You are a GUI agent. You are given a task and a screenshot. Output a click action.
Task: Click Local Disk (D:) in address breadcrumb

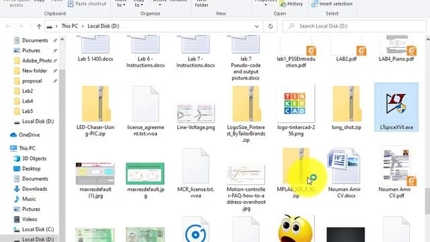click(x=103, y=26)
